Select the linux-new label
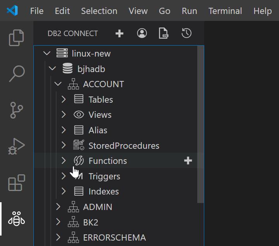 [91, 53]
